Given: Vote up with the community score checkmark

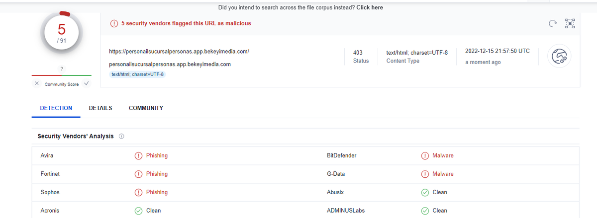Looking at the screenshot, I should (86, 83).
